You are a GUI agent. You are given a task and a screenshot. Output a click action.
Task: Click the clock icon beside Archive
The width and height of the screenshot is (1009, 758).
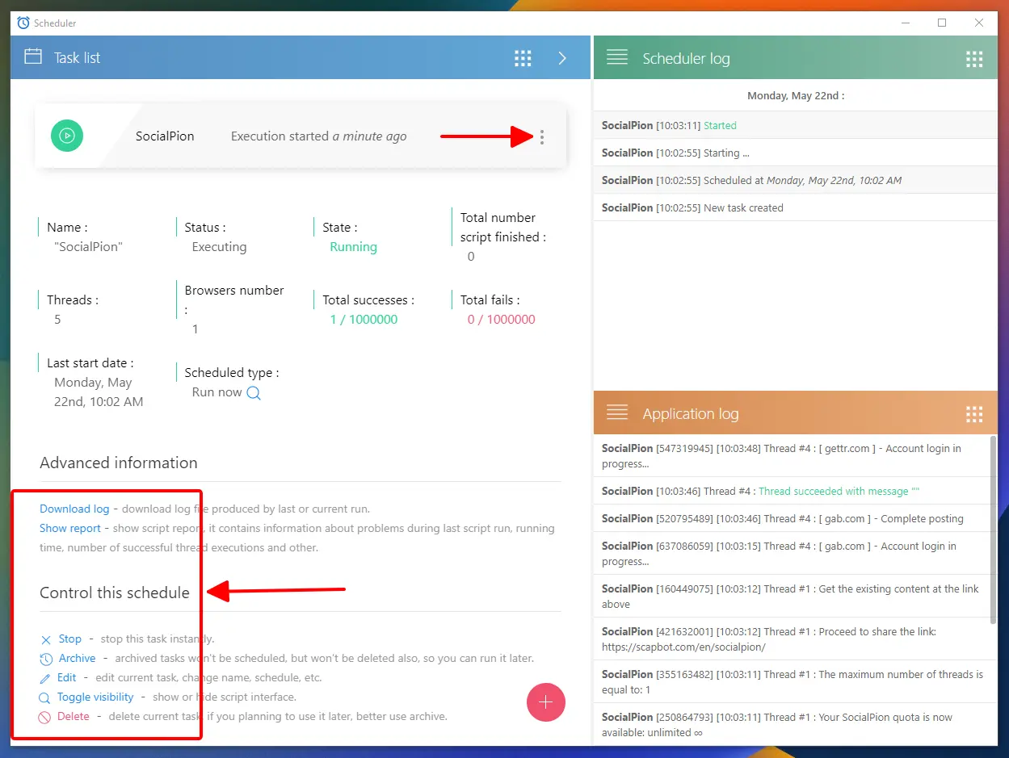pyautogui.click(x=46, y=659)
